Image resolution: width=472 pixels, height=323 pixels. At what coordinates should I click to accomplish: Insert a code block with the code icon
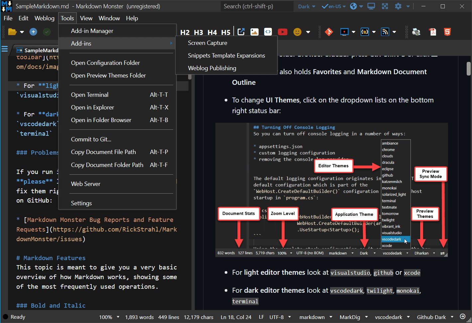[268, 32]
